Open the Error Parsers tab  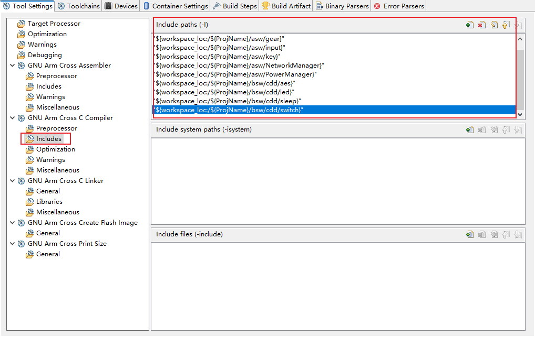(x=399, y=6)
